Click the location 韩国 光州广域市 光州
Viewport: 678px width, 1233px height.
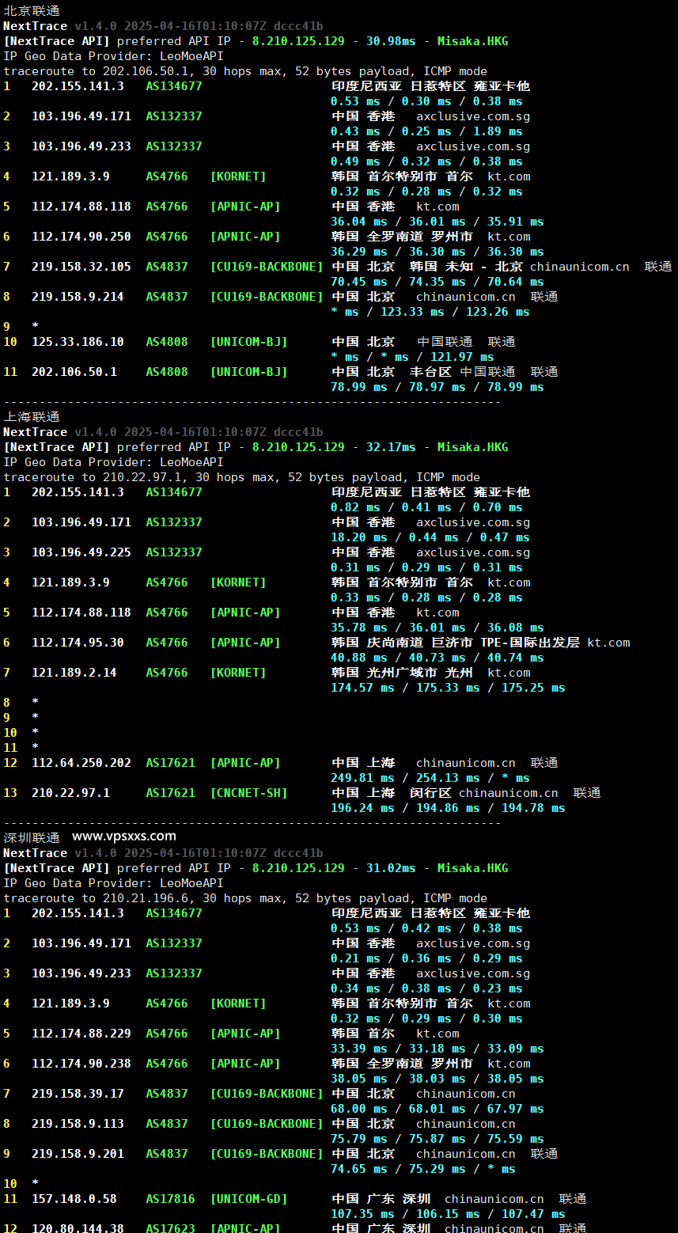click(402, 673)
